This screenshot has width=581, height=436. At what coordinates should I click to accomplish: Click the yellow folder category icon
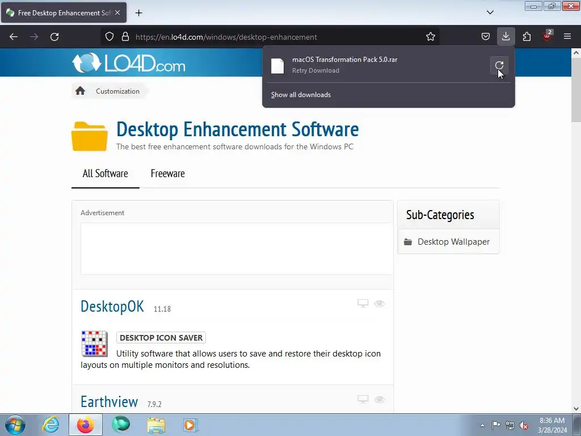[89, 136]
